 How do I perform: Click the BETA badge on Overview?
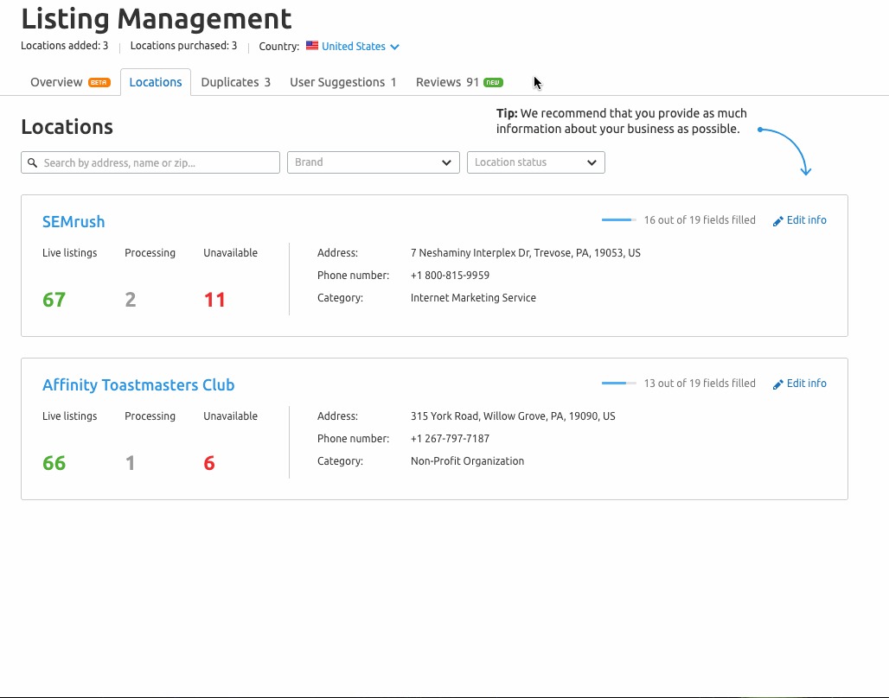tap(99, 83)
